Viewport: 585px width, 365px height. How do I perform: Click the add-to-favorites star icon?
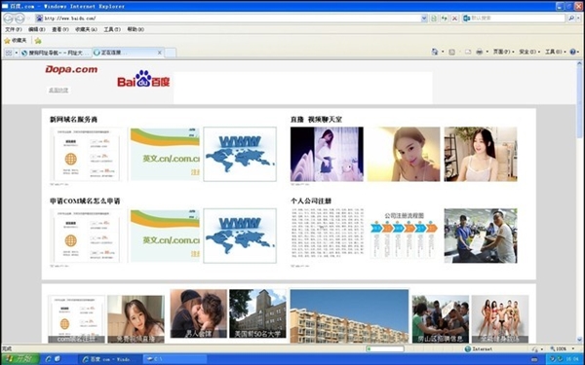(x=38, y=41)
